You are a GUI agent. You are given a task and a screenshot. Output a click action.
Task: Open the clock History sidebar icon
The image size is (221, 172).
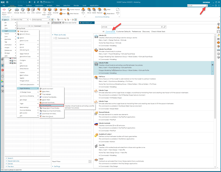2,76
